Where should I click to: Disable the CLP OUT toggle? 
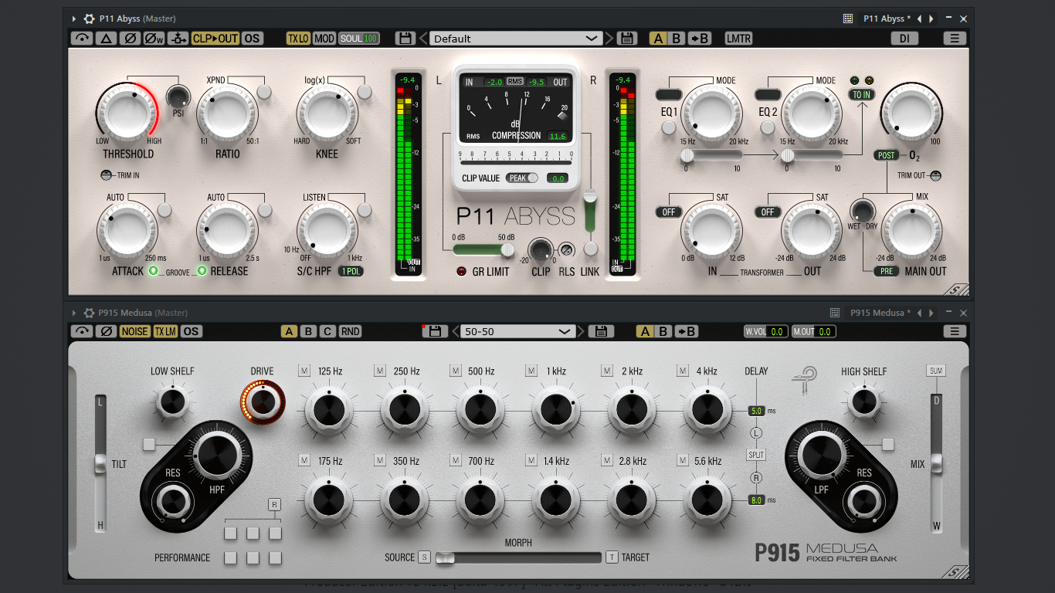click(x=215, y=38)
